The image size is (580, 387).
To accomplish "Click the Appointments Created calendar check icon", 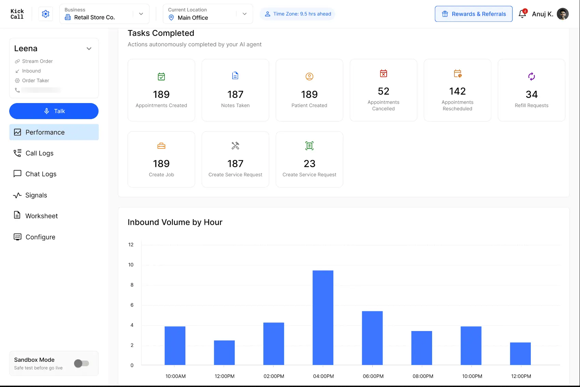I will (x=161, y=76).
